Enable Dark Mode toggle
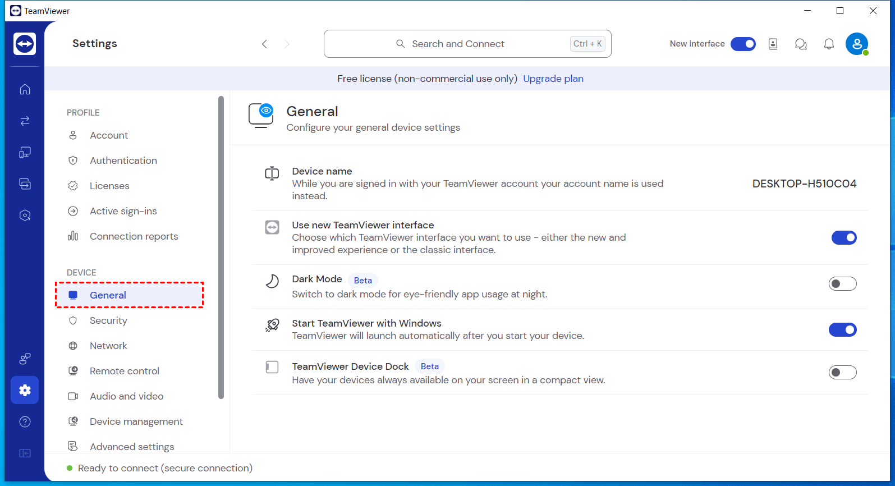895x486 pixels. pos(842,284)
